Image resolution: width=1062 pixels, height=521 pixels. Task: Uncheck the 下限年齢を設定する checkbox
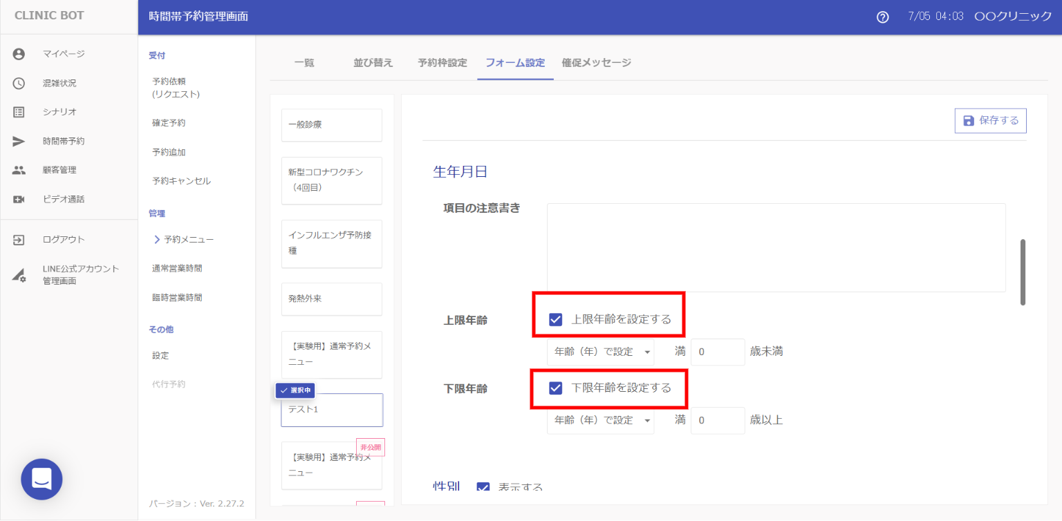(x=555, y=388)
